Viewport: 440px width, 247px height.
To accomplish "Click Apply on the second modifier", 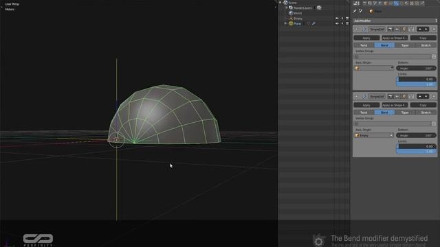I will 366,105.
